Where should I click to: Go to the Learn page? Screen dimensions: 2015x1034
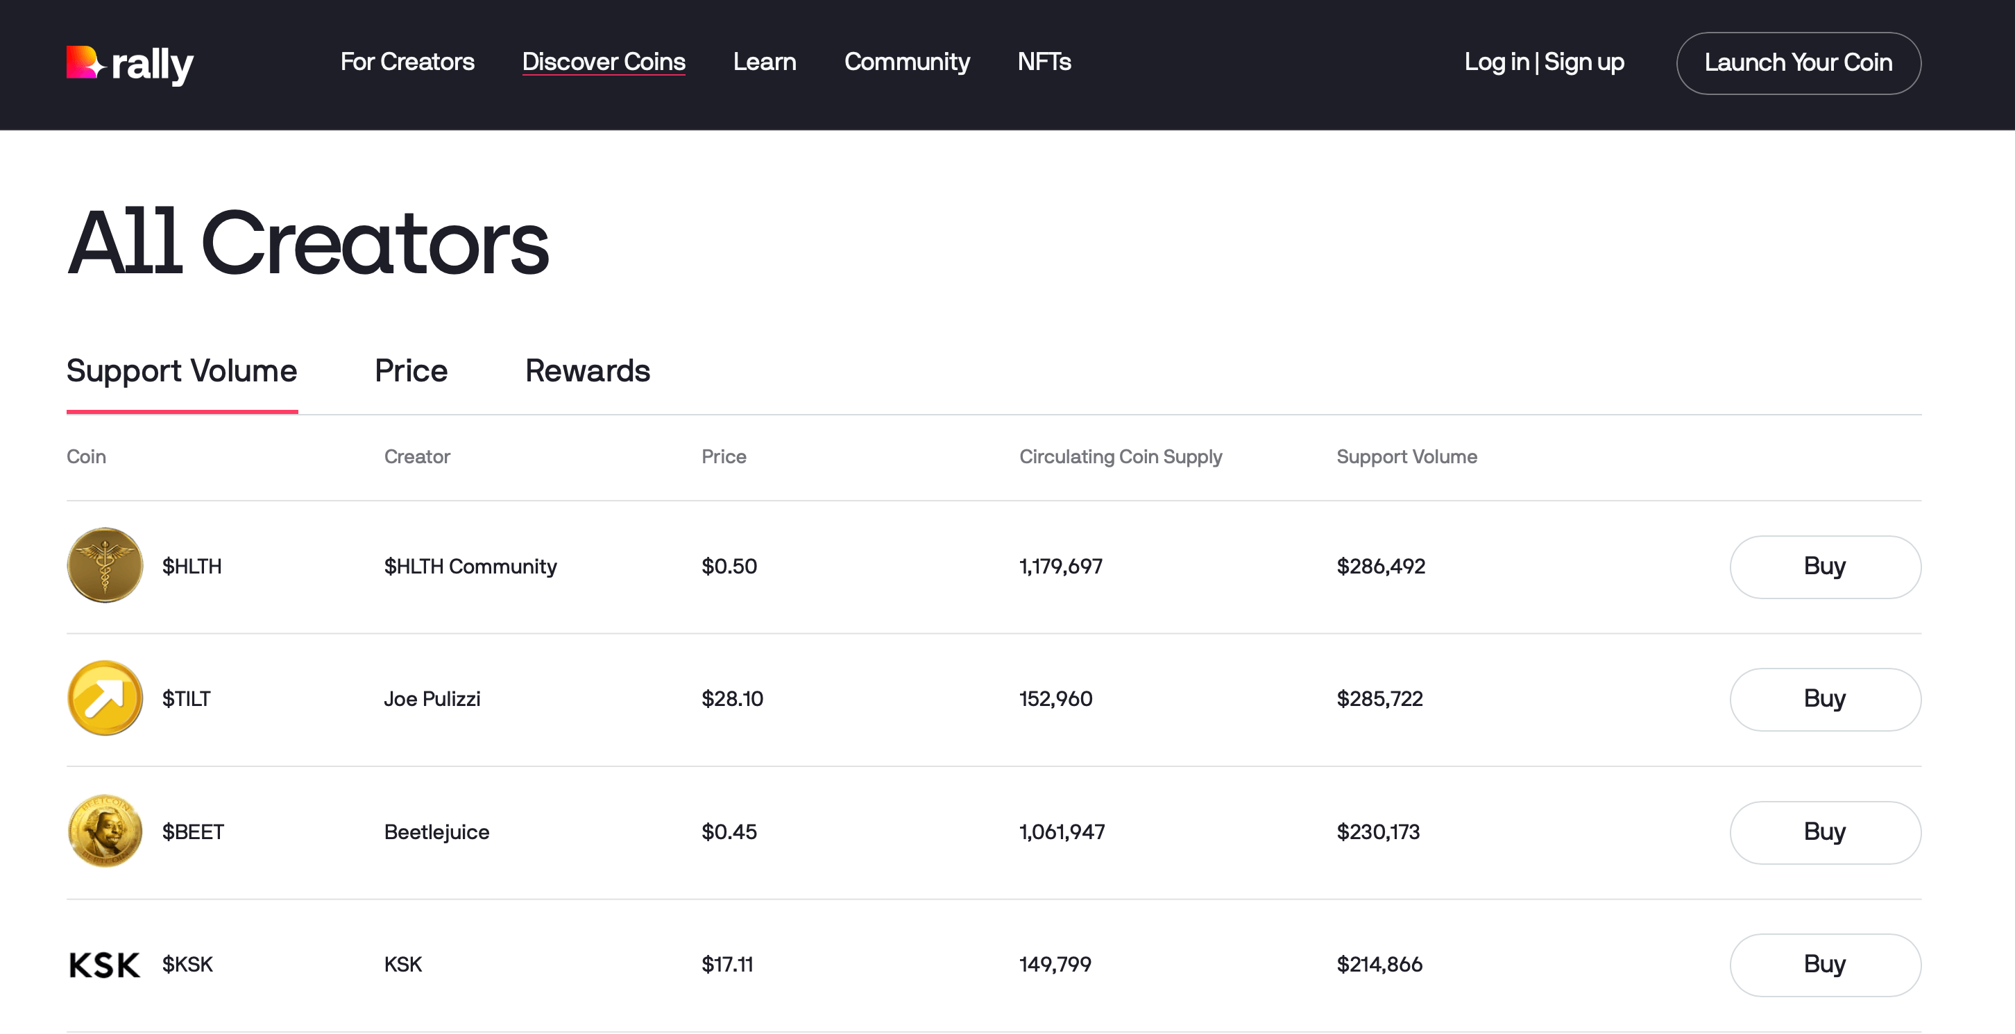[x=764, y=62]
